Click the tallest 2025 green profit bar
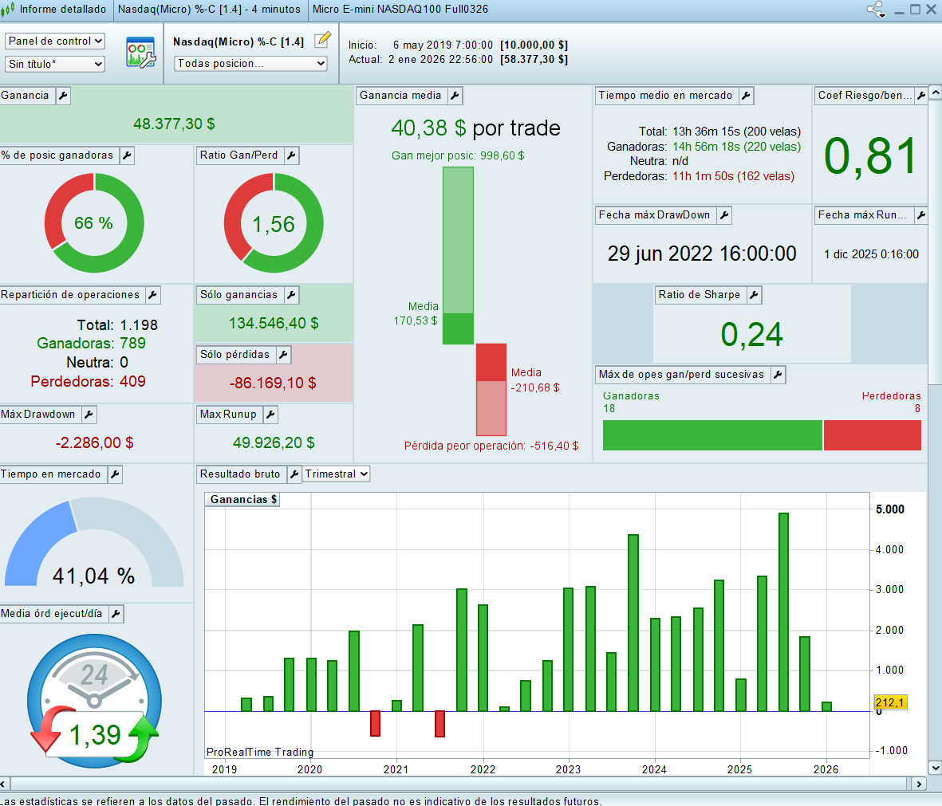 click(783, 611)
